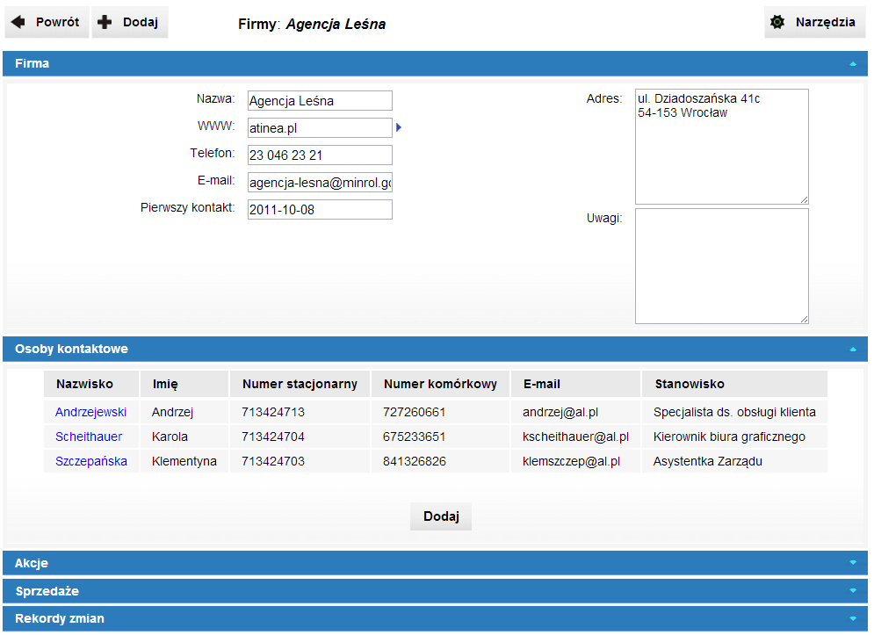Open contact Szczepańska

[90, 461]
